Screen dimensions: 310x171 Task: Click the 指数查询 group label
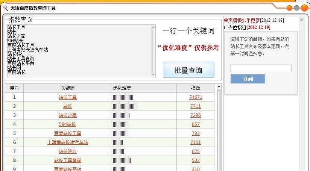20,20
